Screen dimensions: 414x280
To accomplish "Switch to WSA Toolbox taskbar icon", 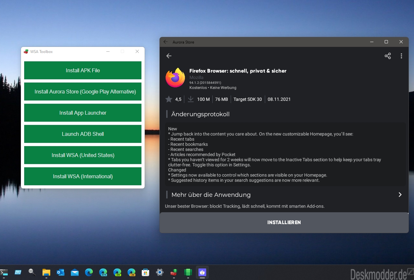I will coord(174,273).
